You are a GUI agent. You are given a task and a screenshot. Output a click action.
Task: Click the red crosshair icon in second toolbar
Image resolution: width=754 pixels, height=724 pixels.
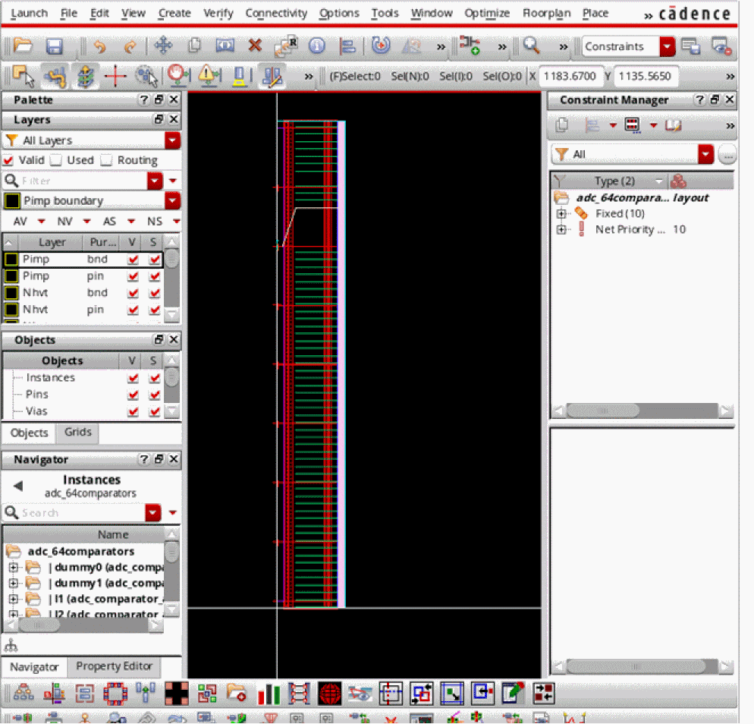115,76
